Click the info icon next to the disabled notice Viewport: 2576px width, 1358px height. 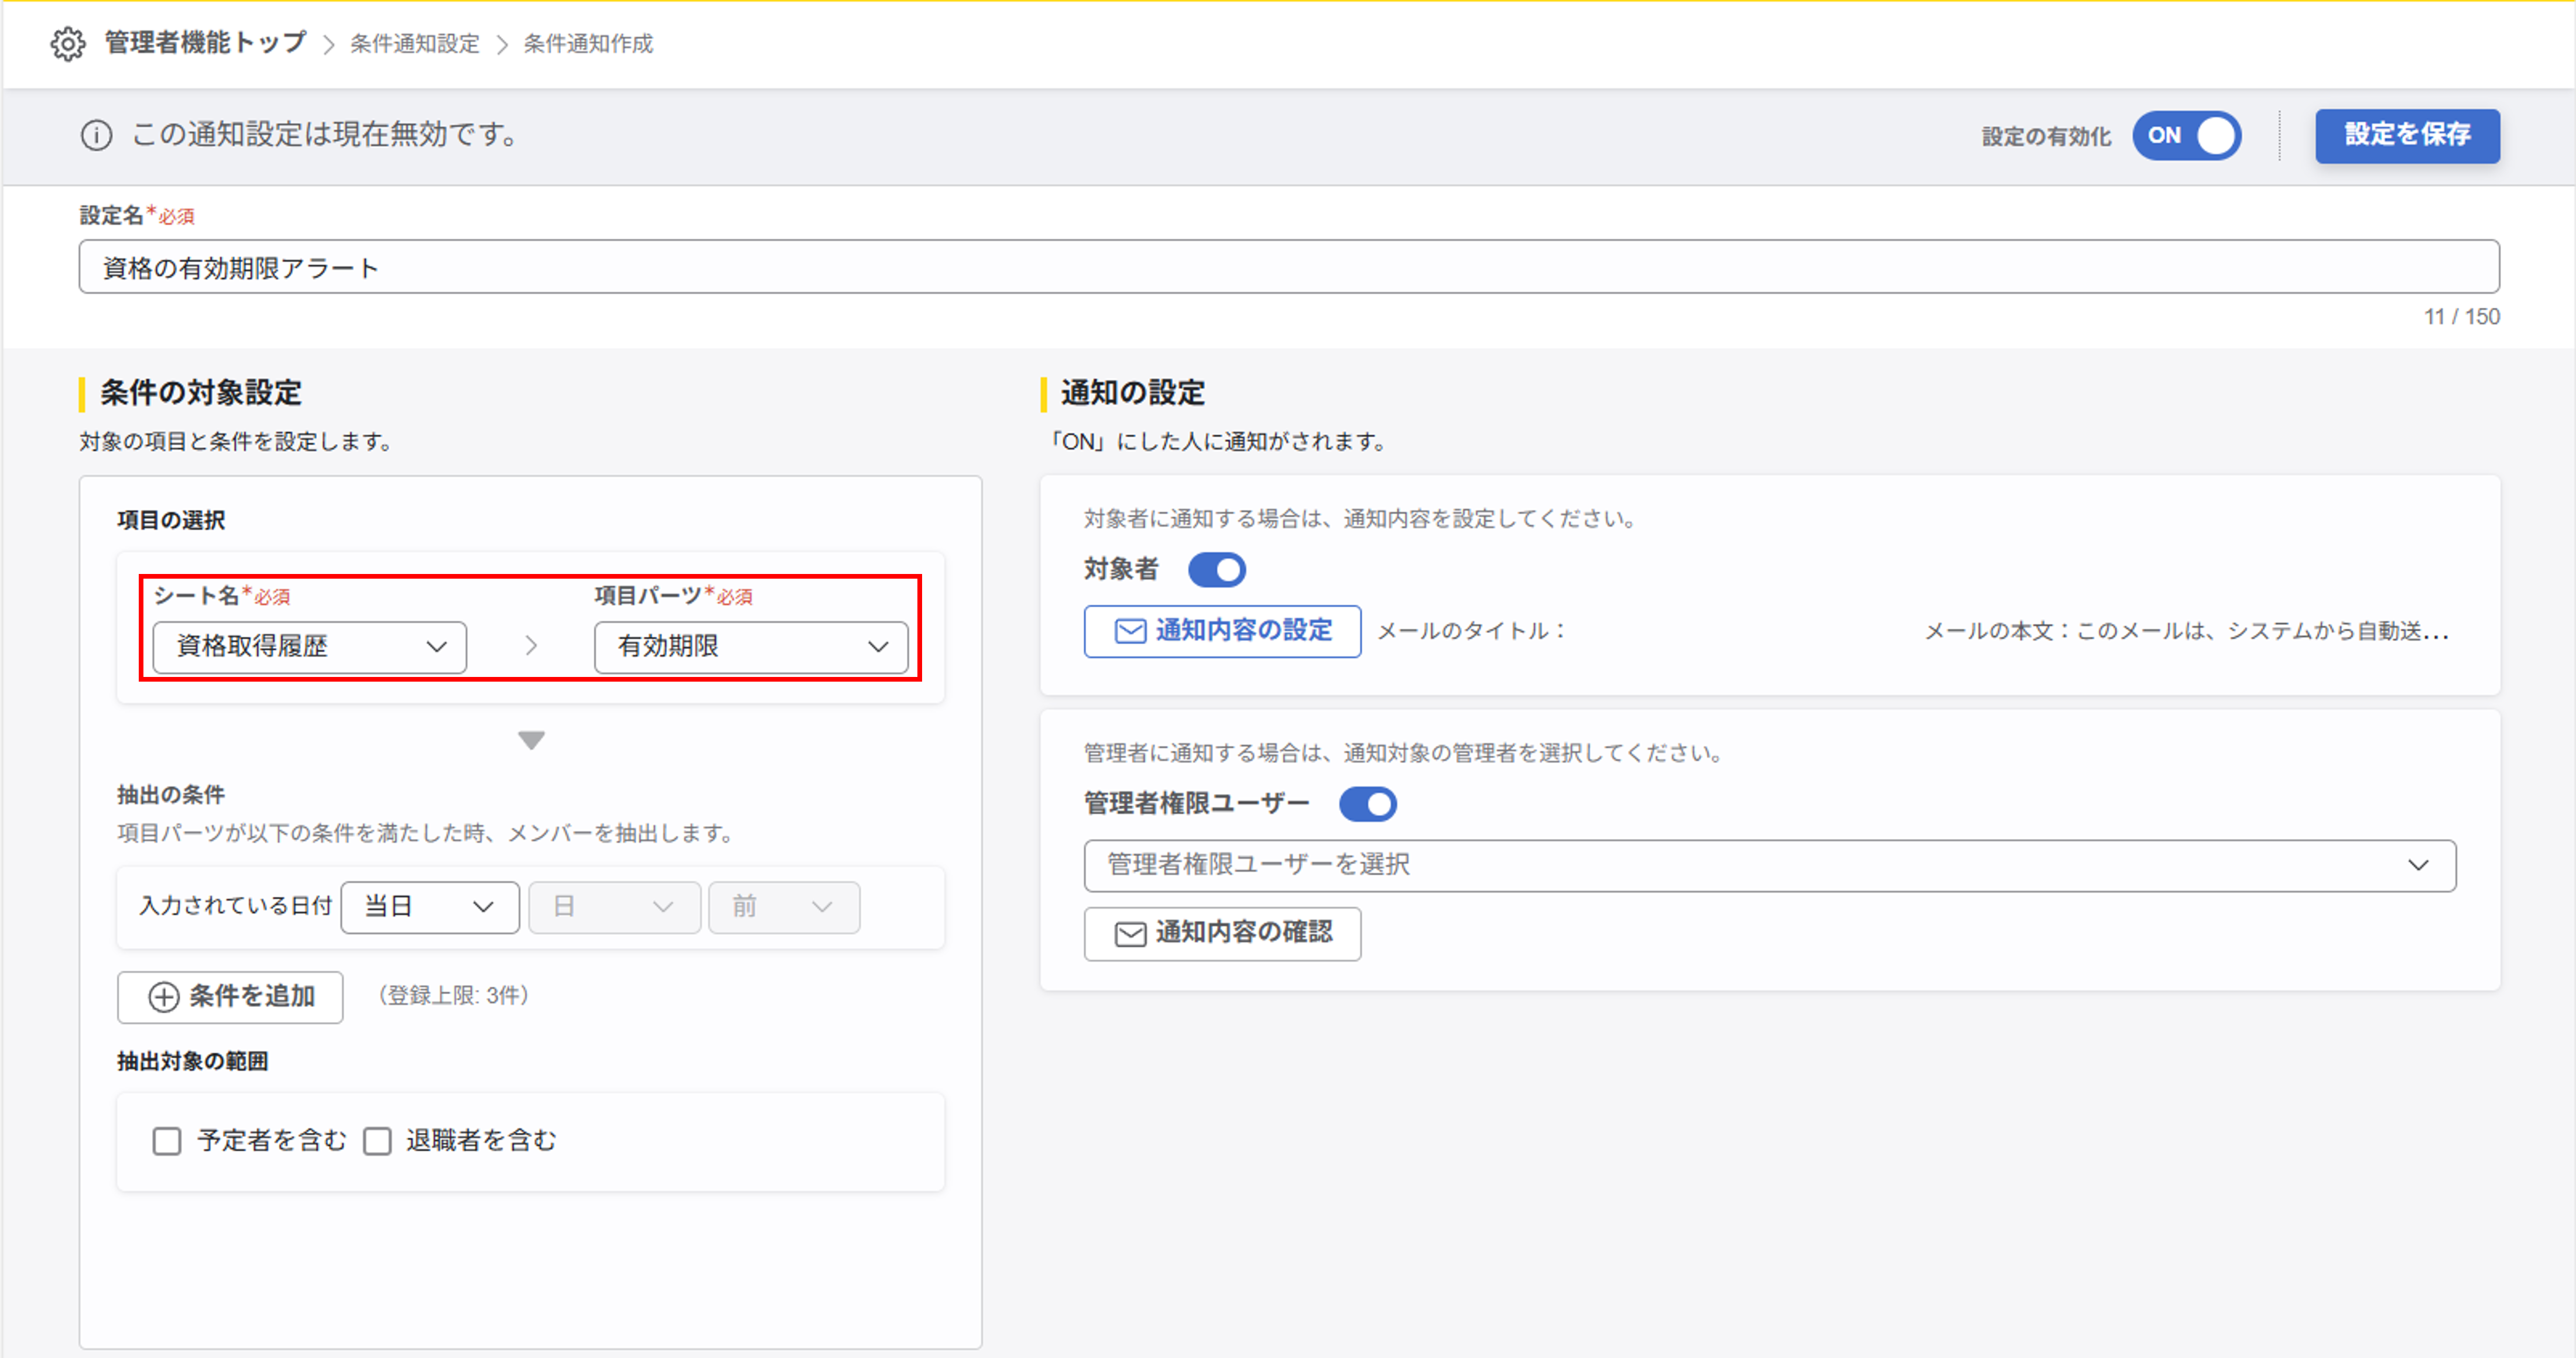(x=96, y=136)
